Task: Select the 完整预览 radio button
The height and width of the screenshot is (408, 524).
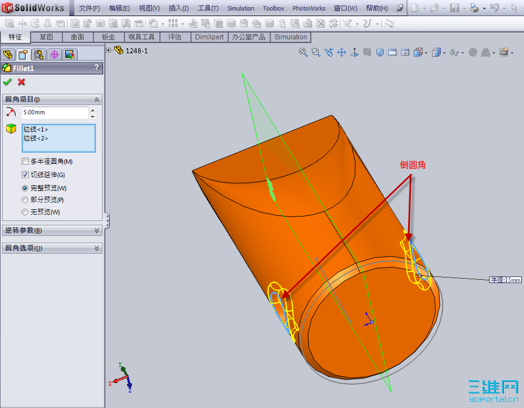Action: 25,188
